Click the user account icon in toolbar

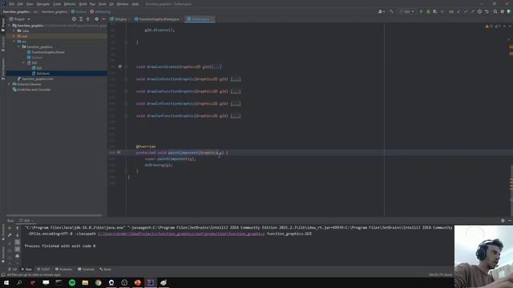(x=382, y=11)
